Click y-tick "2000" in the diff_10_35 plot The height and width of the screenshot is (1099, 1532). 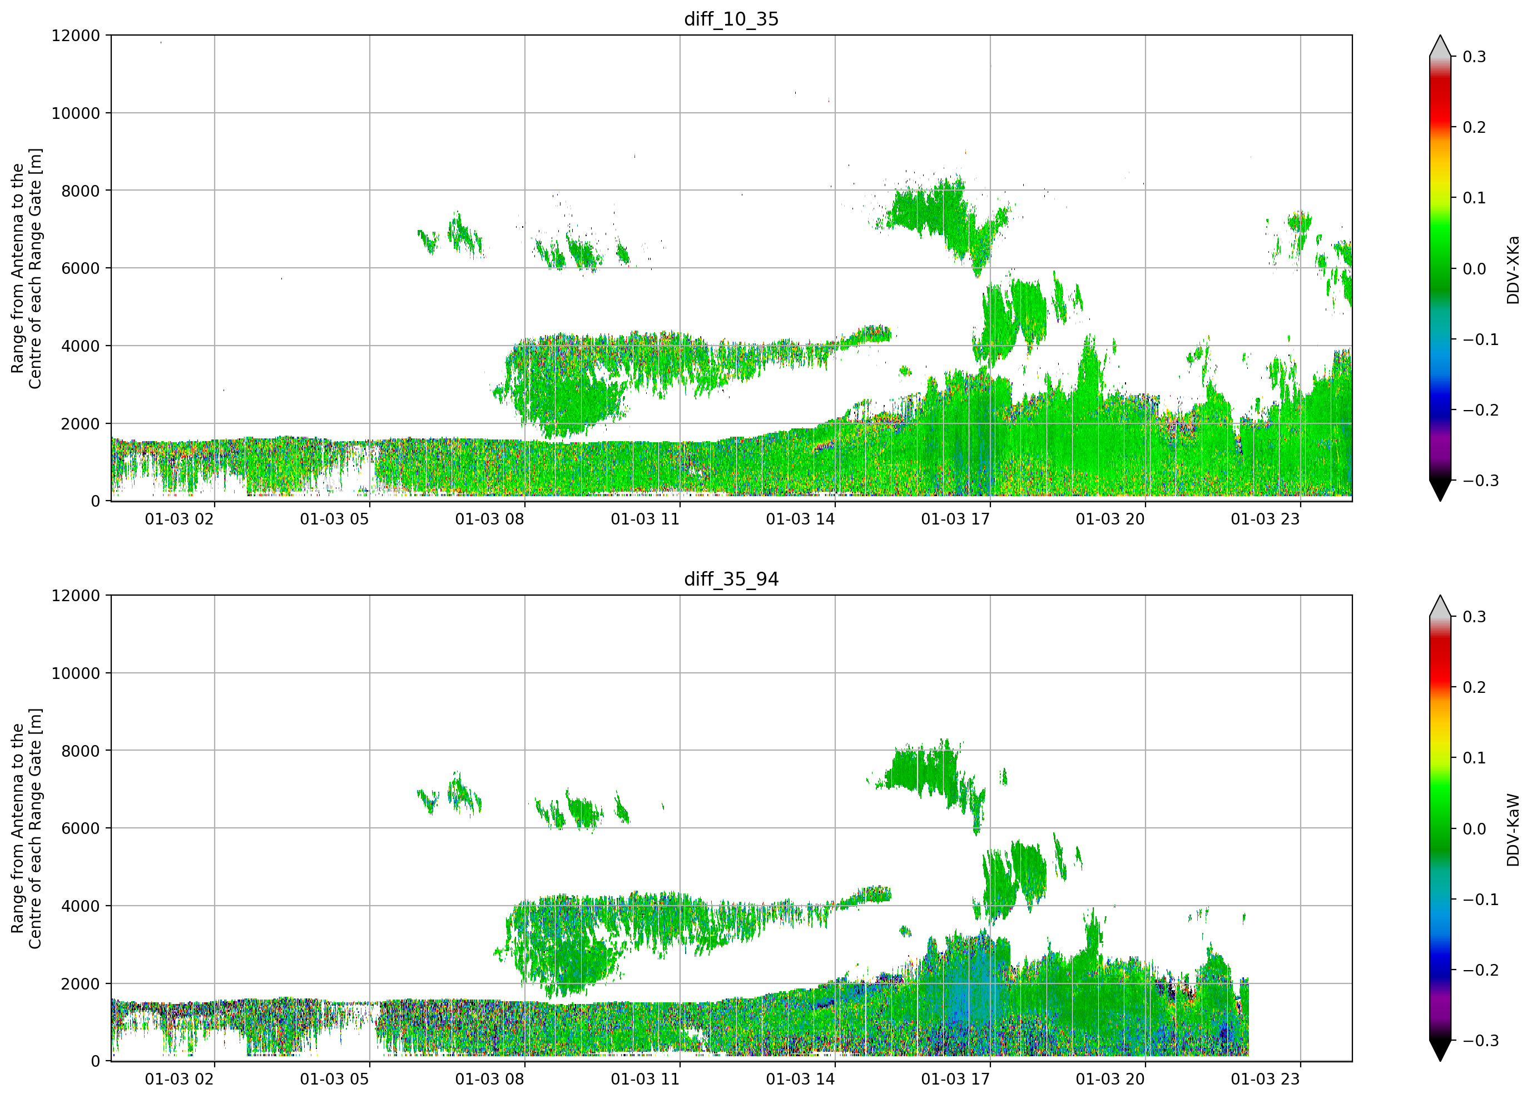pos(81,424)
